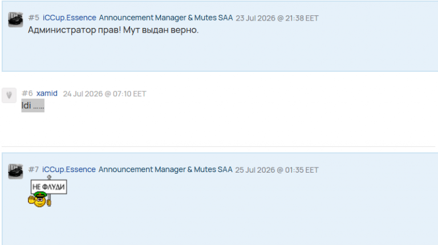
Task: Click the 24 Jul 2026 07:10 EET timestamp
Action: (x=104, y=94)
